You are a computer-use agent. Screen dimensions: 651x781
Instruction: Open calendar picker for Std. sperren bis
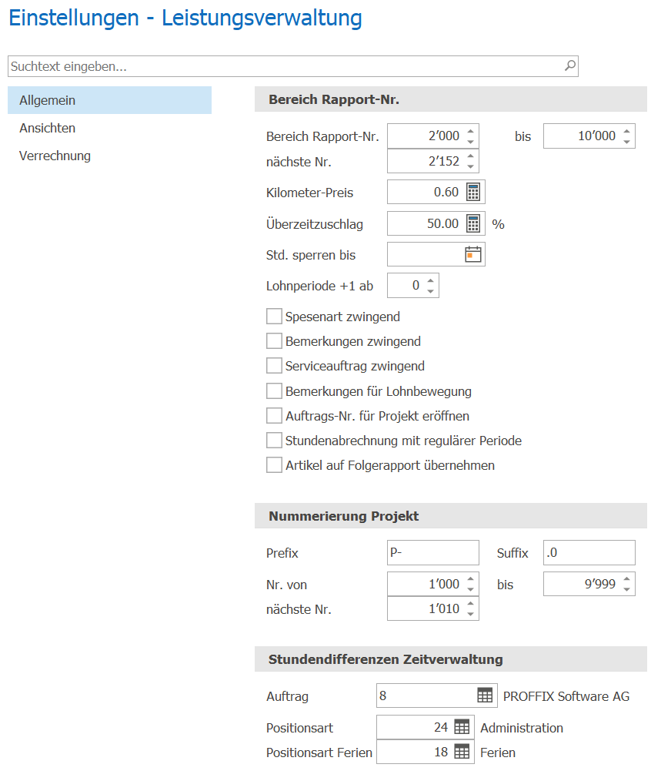coord(472,254)
